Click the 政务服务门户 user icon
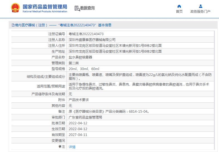 pos(201,6)
